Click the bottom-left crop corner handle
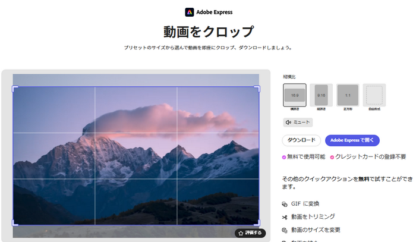Screen dimensions: 416x242 [x=15, y=223]
